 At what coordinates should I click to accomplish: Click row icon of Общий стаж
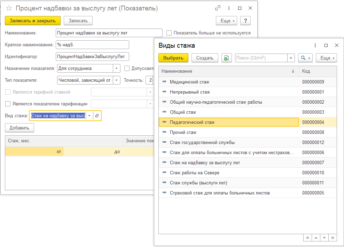(x=164, y=112)
